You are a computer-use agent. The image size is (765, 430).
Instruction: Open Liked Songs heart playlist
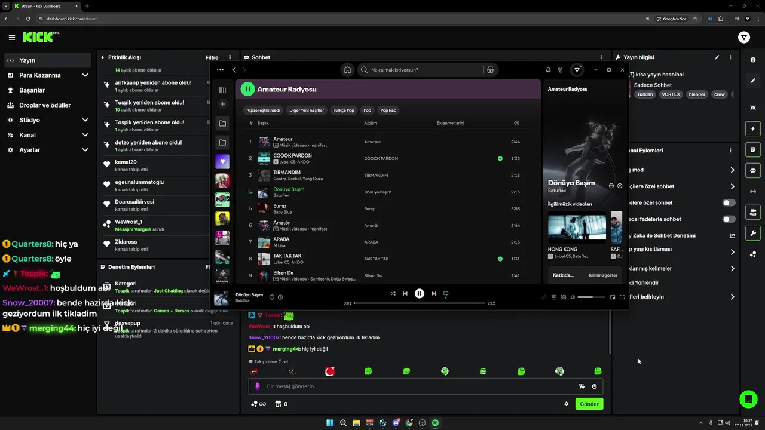(x=222, y=161)
